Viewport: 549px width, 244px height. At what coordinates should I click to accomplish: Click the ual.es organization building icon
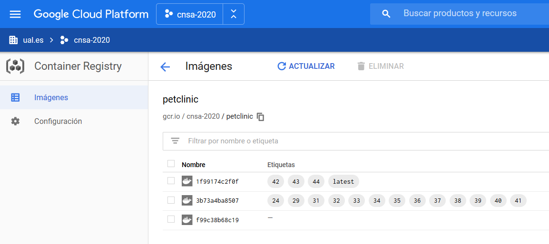click(x=13, y=40)
